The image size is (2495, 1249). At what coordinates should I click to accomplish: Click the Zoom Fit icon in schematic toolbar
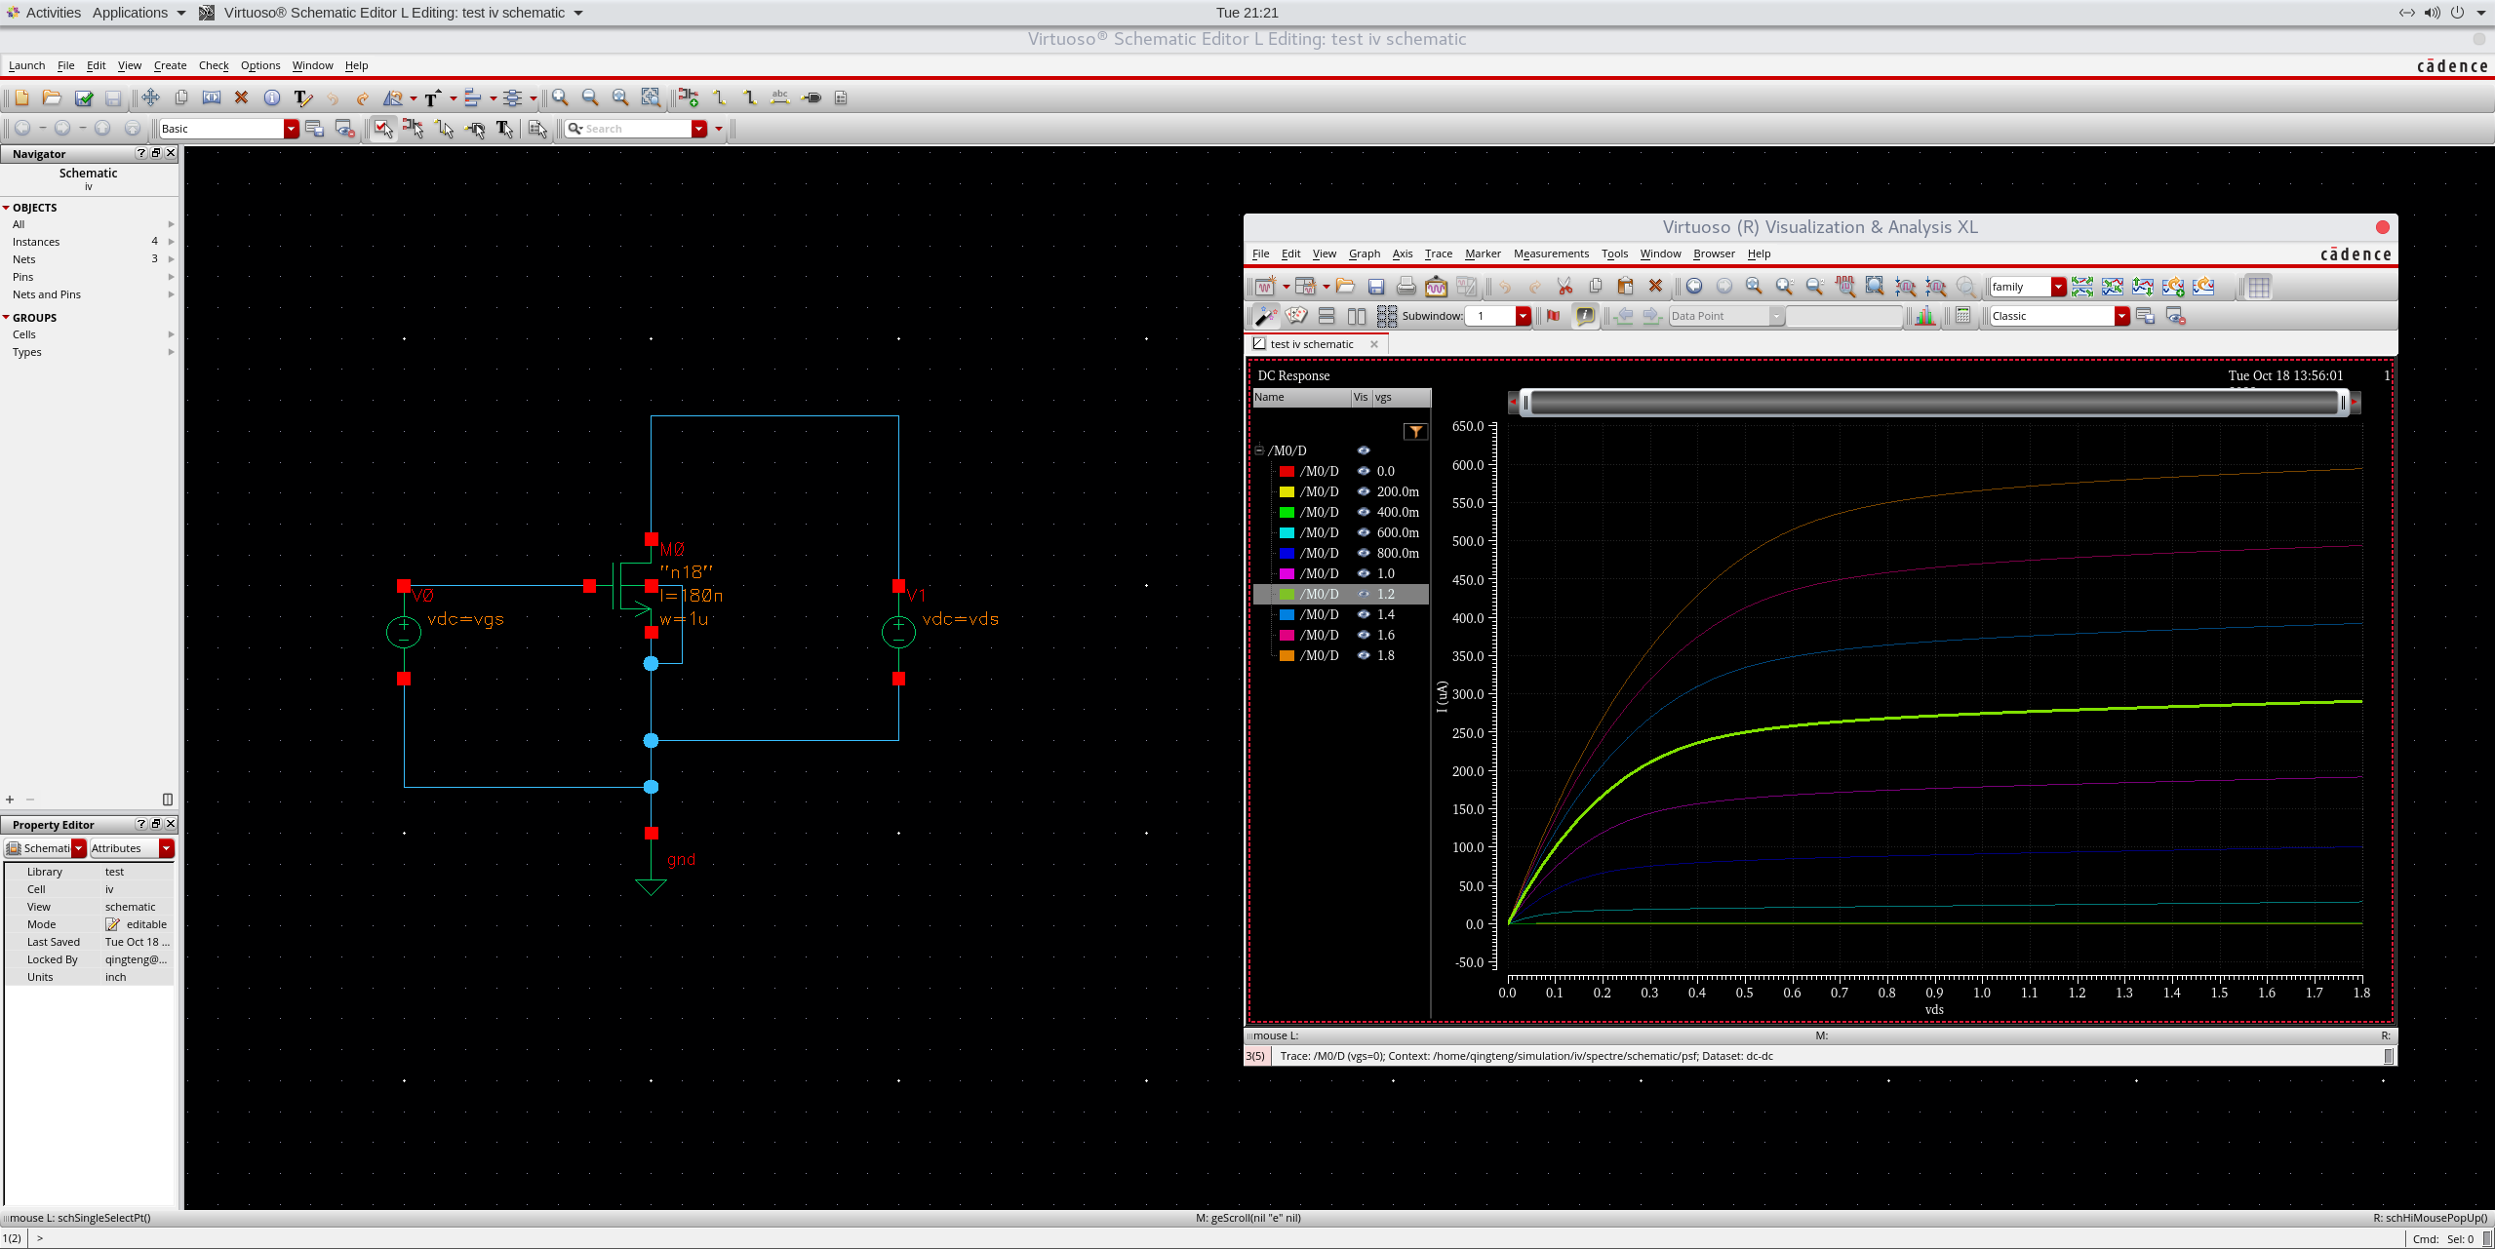point(619,98)
